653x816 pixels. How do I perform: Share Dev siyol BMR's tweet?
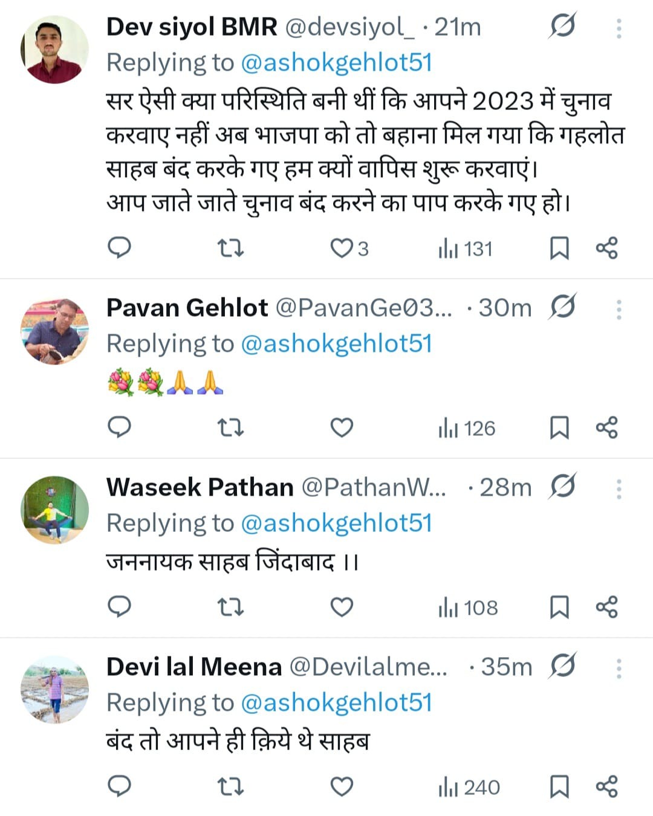(606, 248)
